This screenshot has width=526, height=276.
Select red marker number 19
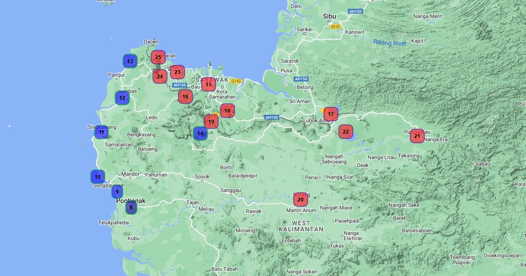pyautogui.click(x=211, y=121)
